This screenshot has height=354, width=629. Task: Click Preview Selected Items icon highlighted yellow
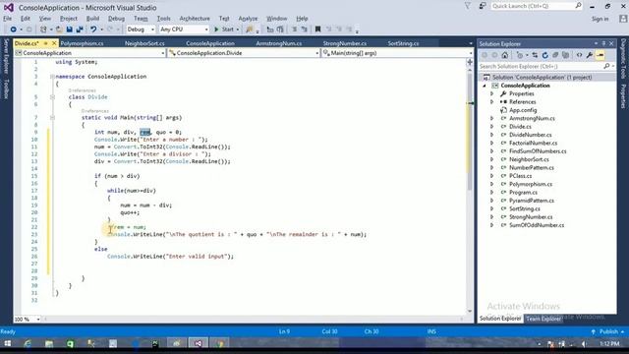coord(600,55)
